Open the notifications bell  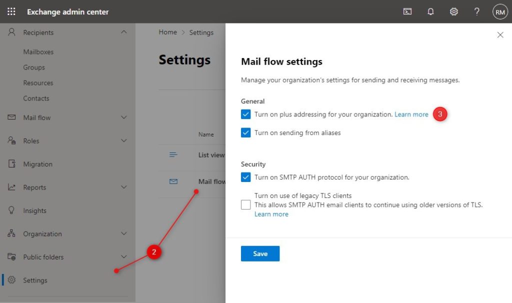point(430,11)
